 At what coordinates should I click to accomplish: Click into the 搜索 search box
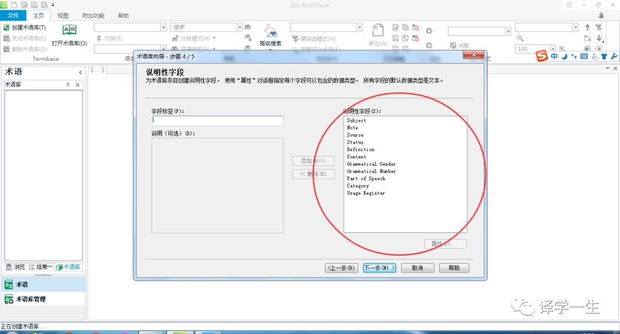(204, 27)
